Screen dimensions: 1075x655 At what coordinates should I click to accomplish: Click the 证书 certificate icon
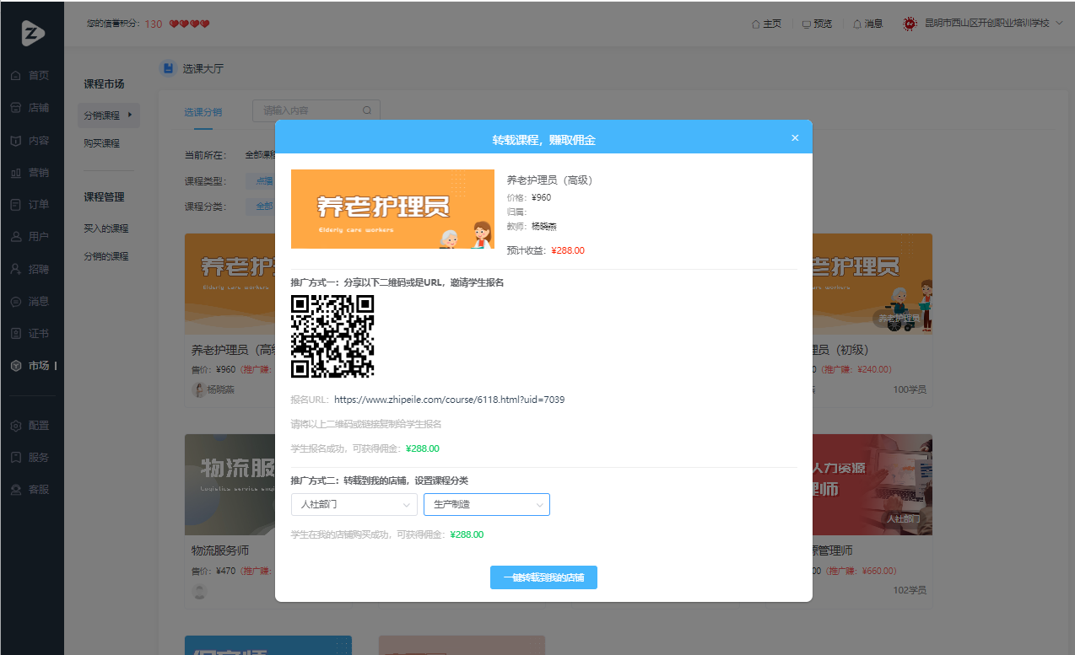(x=15, y=334)
